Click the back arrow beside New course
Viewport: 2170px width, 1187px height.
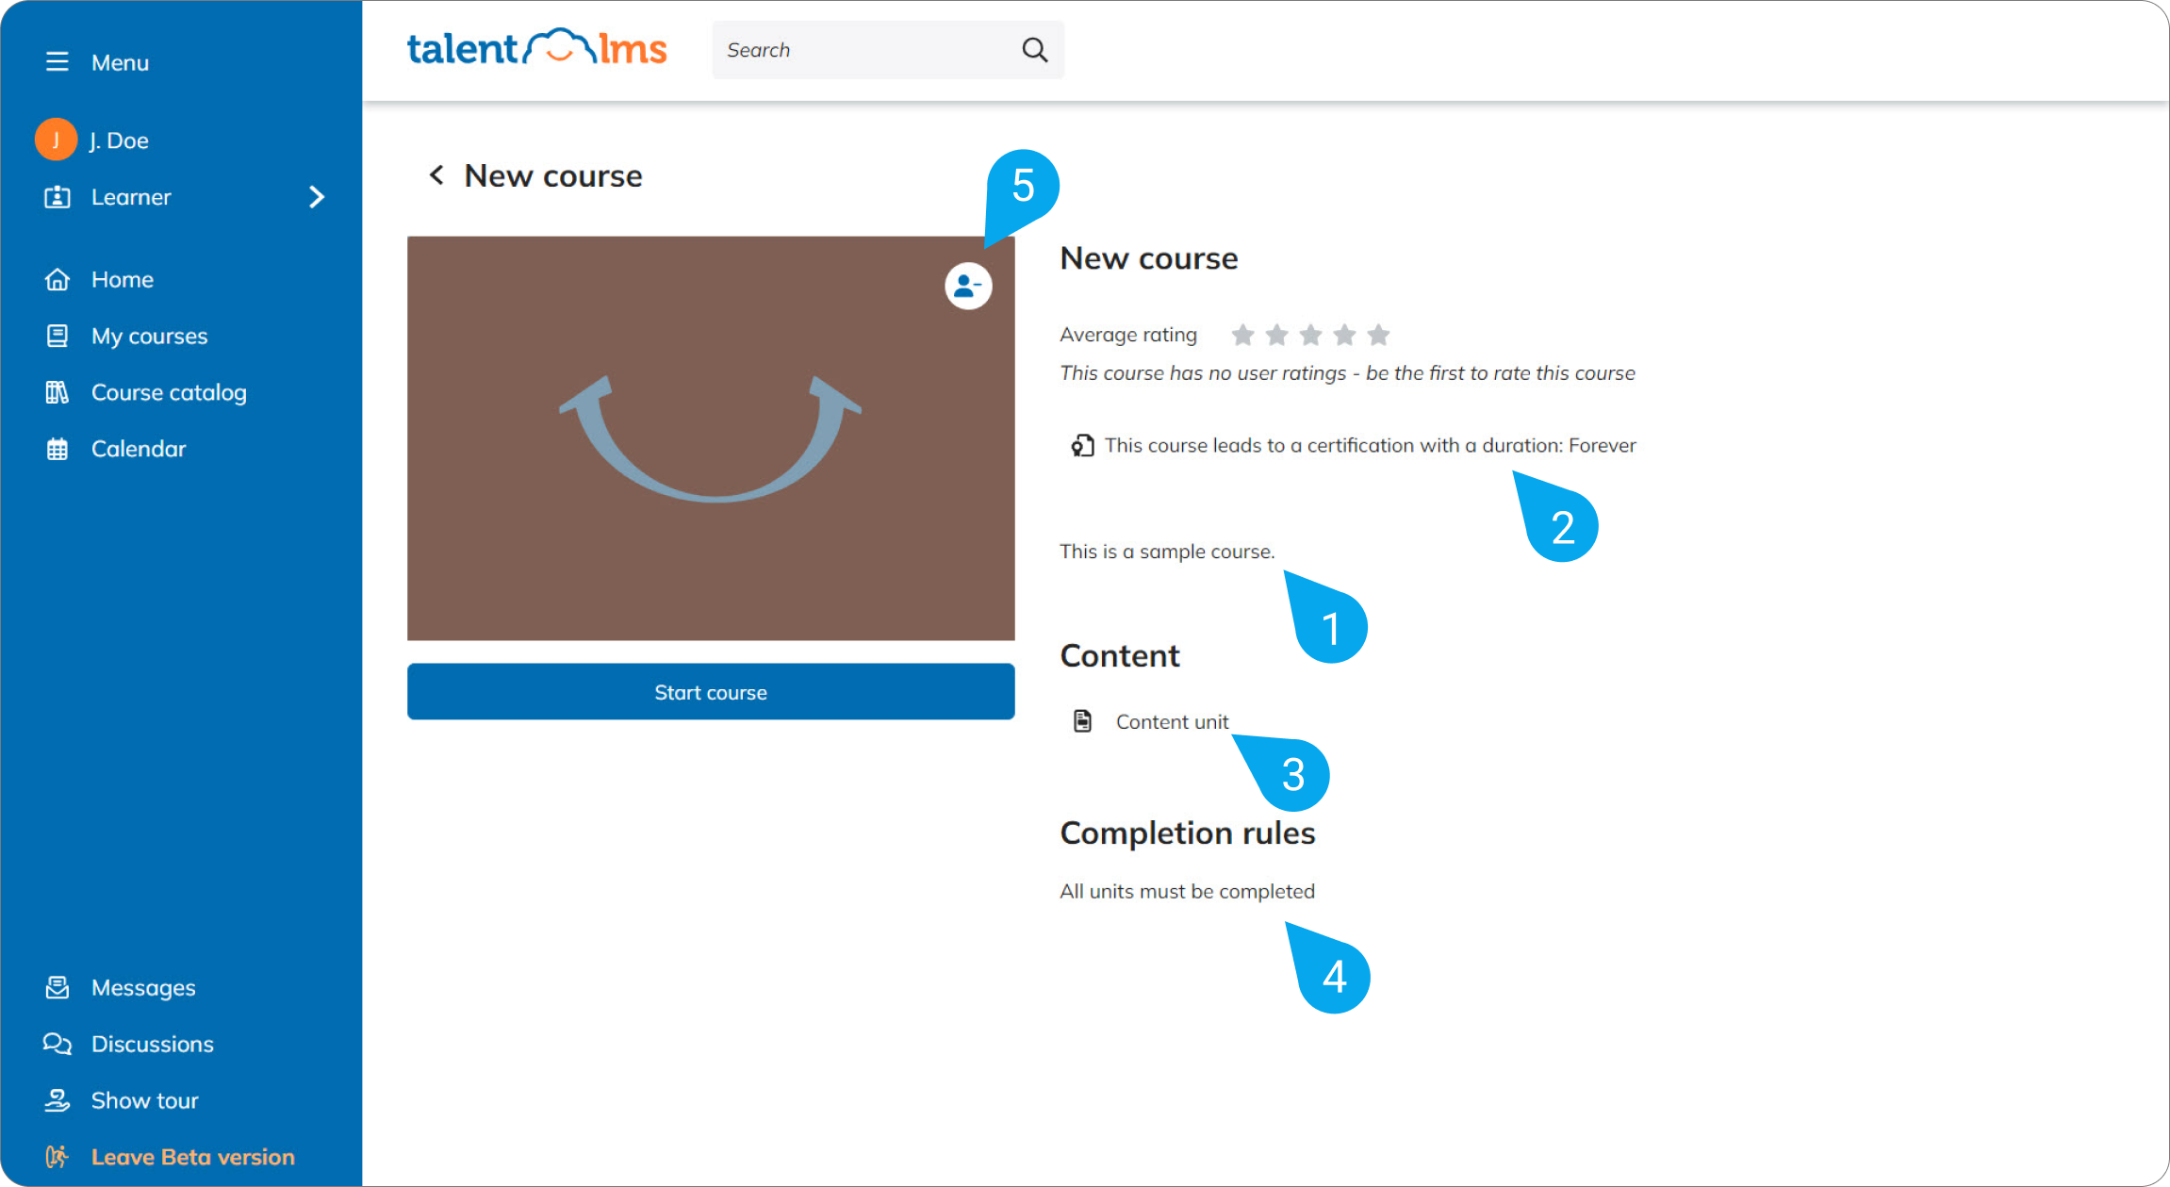(436, 174)
